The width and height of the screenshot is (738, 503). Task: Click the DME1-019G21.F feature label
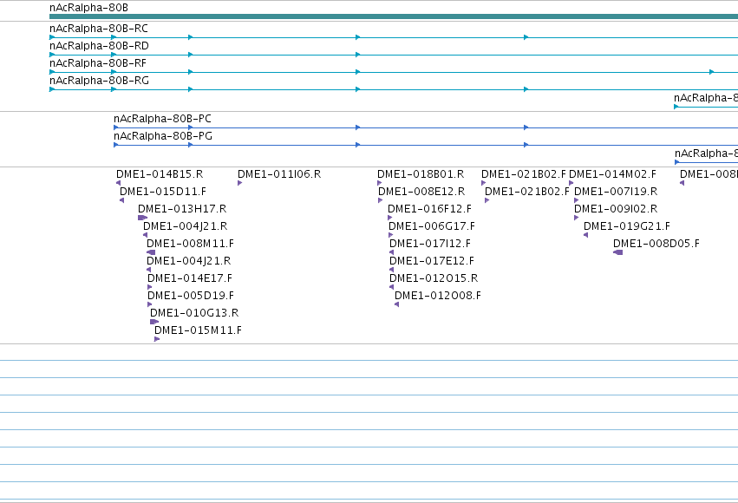[x=627, y=226]
